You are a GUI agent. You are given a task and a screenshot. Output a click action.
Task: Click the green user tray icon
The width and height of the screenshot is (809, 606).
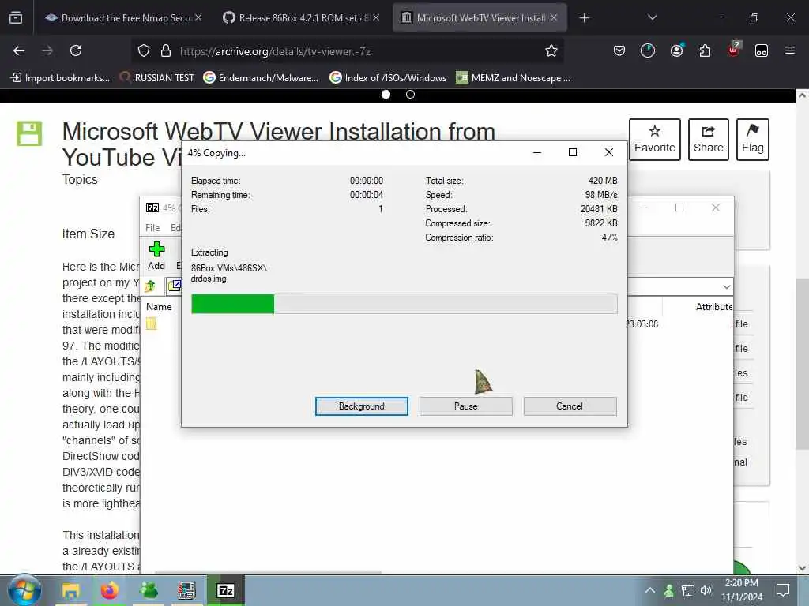[668, 590]
